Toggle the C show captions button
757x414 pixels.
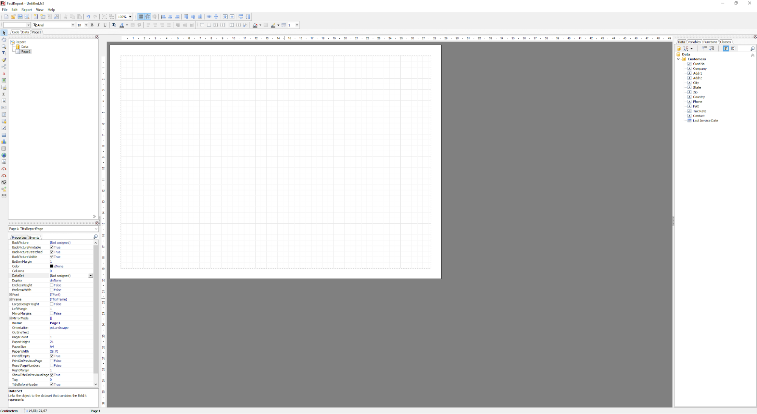coord(733,48)
